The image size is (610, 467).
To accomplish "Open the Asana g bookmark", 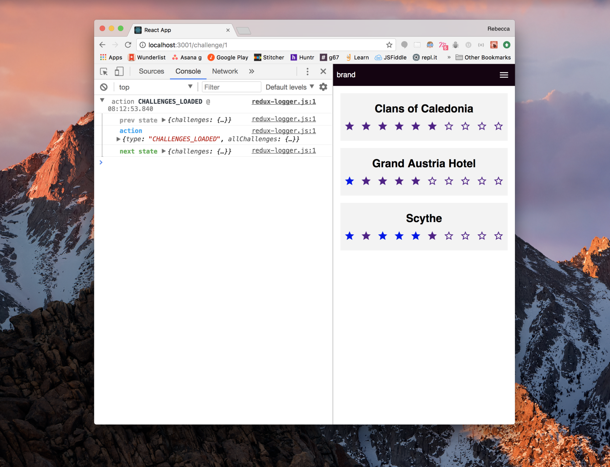I will (x=187, y=57).
